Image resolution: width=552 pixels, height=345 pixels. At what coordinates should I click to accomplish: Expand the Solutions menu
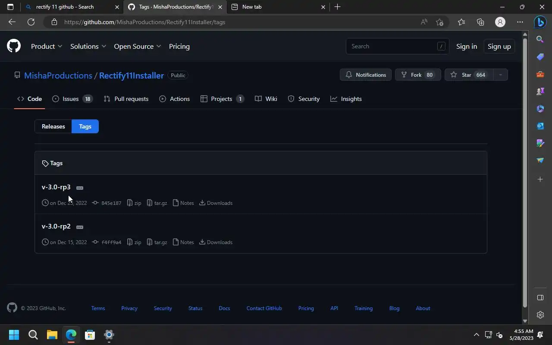click(88, 46)
